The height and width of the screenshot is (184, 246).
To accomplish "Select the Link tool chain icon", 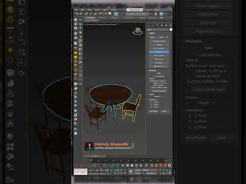I will tap(87, 14).
